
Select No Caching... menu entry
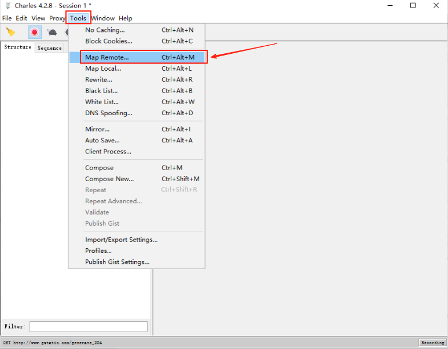tap(137, 30)
